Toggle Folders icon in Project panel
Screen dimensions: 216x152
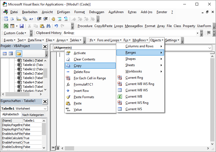click(x=19, y=54)
